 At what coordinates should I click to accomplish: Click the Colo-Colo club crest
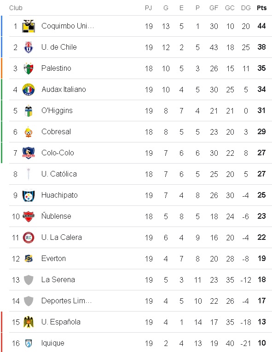click(29, 153)
